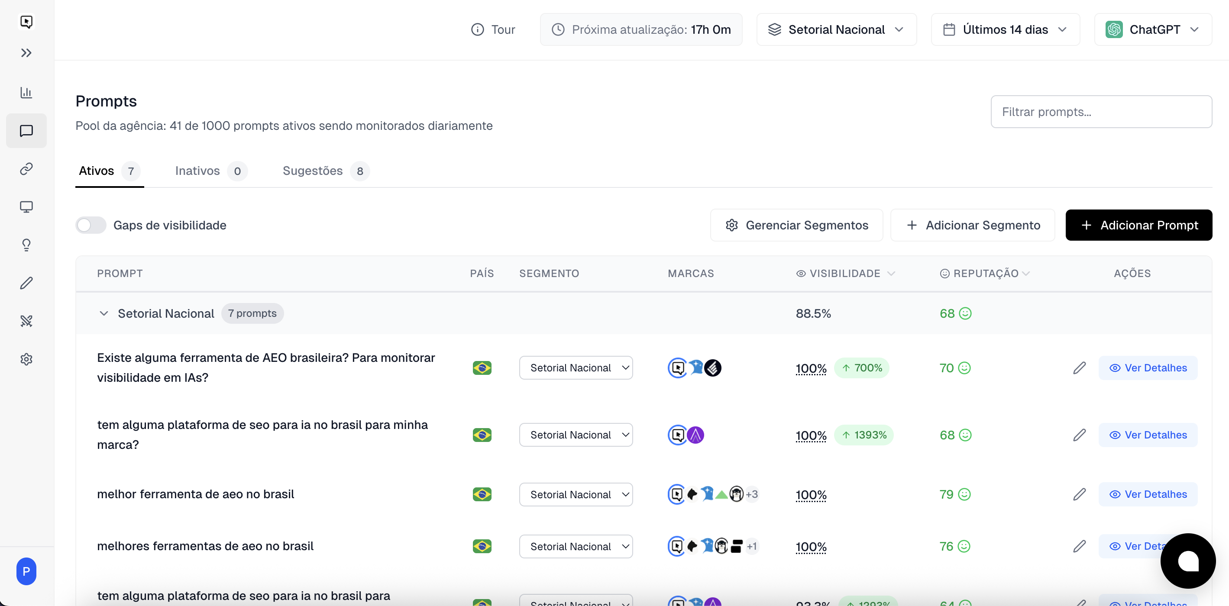Viewport: 1229px width, 606px height.
Task: Click the Filtrar prompts search field
Action: (1101, 112)
